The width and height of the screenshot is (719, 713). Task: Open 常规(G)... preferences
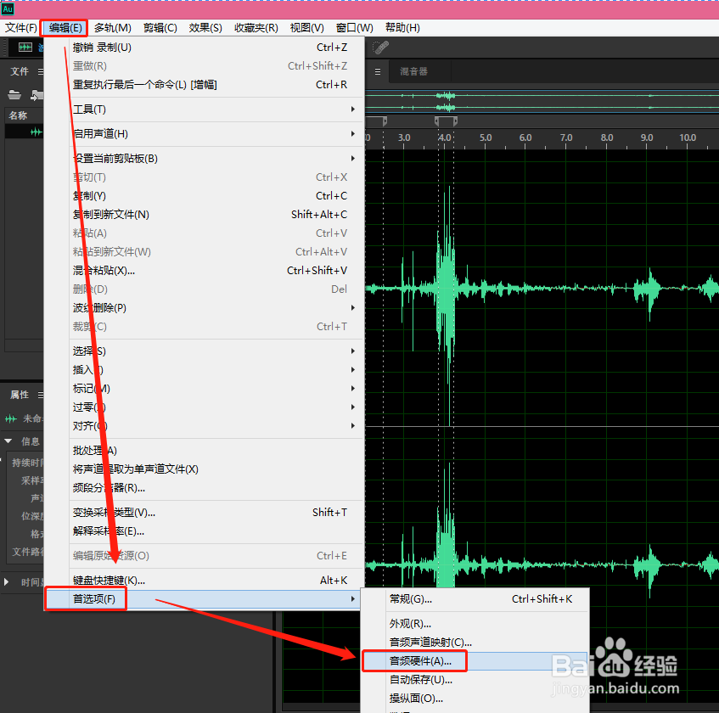pyautogui.click(x=475, y=598)
